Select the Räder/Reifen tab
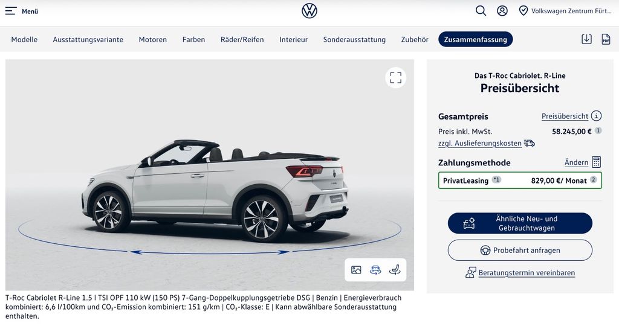619x326 pixels. point(242,39)
